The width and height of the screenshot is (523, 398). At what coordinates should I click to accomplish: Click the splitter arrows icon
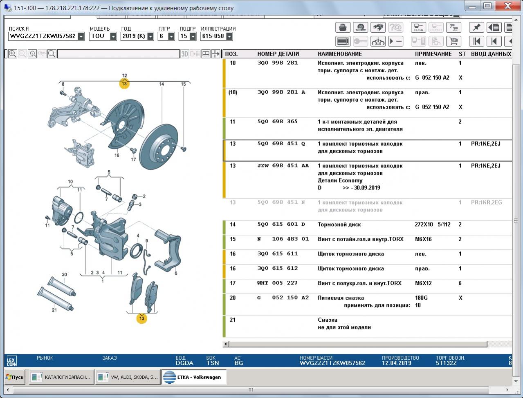point(215,54)
